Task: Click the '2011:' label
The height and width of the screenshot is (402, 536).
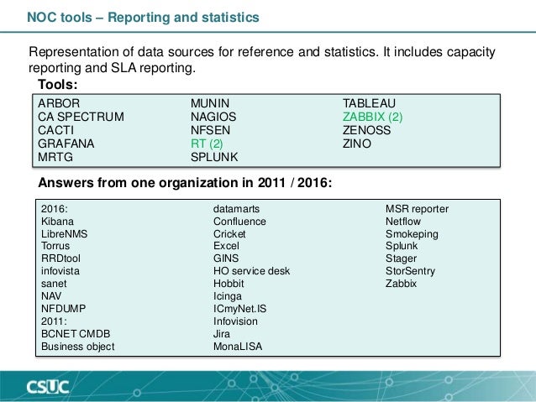Action: 54,321
